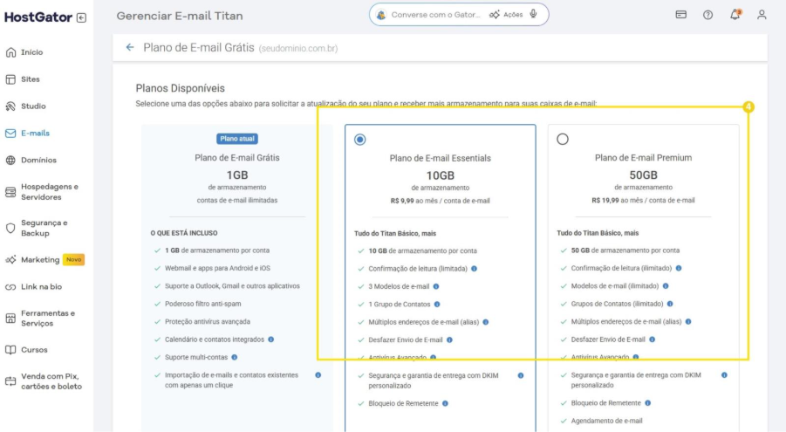This screenshot has height=432, width=786.
Task: Click the Planos Disponíveis heading
Action: tap(180, 88)
